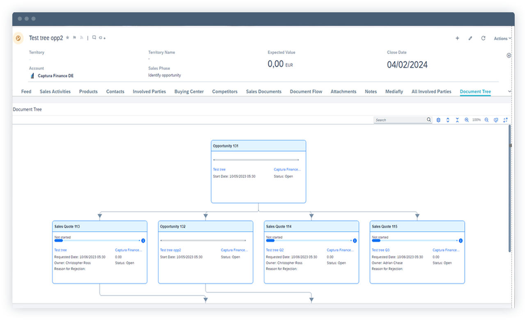This screenshot has width=527, height=320.
Task: Open the Captura Finance DE account link
Action: 55,75
